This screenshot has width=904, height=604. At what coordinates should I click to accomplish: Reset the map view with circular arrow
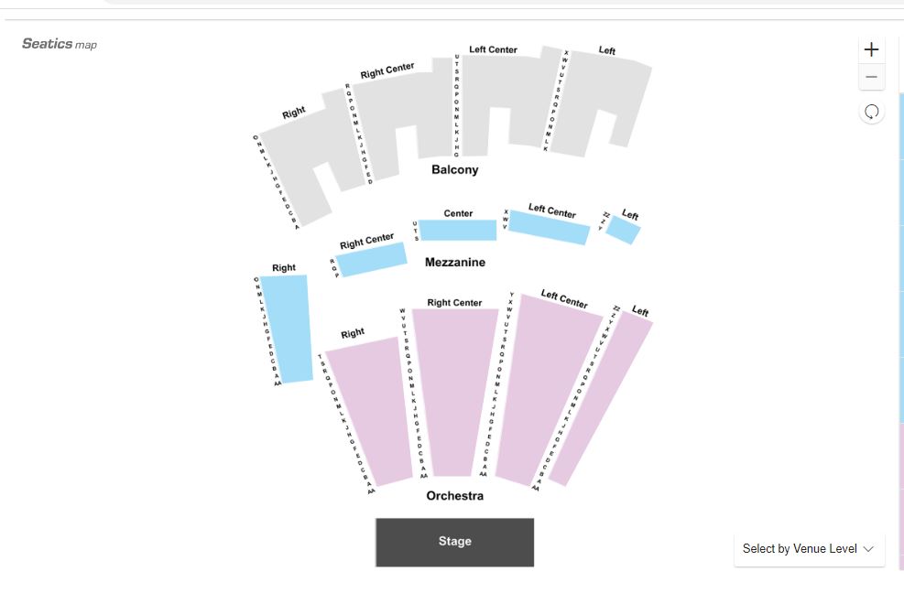coord(871,112)
